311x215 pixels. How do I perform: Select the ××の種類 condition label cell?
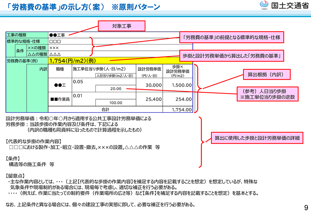click(37, 48)
